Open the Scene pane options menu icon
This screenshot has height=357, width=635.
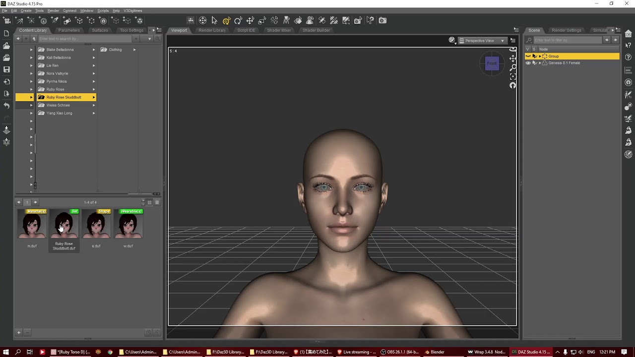pyautogui.click(x=618, y=30)
